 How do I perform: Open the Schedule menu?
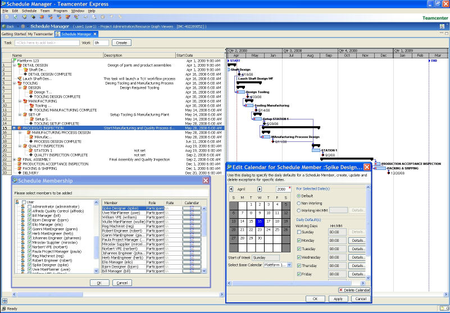coord(29,11)
